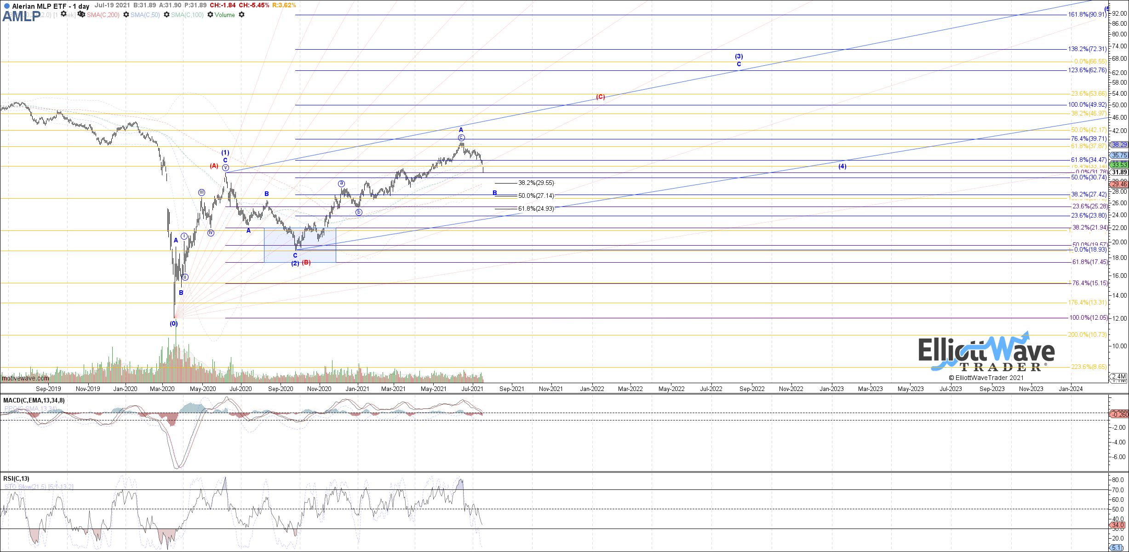
Task: Select the SMA(C,50) study label
Action: pos(145,15)
